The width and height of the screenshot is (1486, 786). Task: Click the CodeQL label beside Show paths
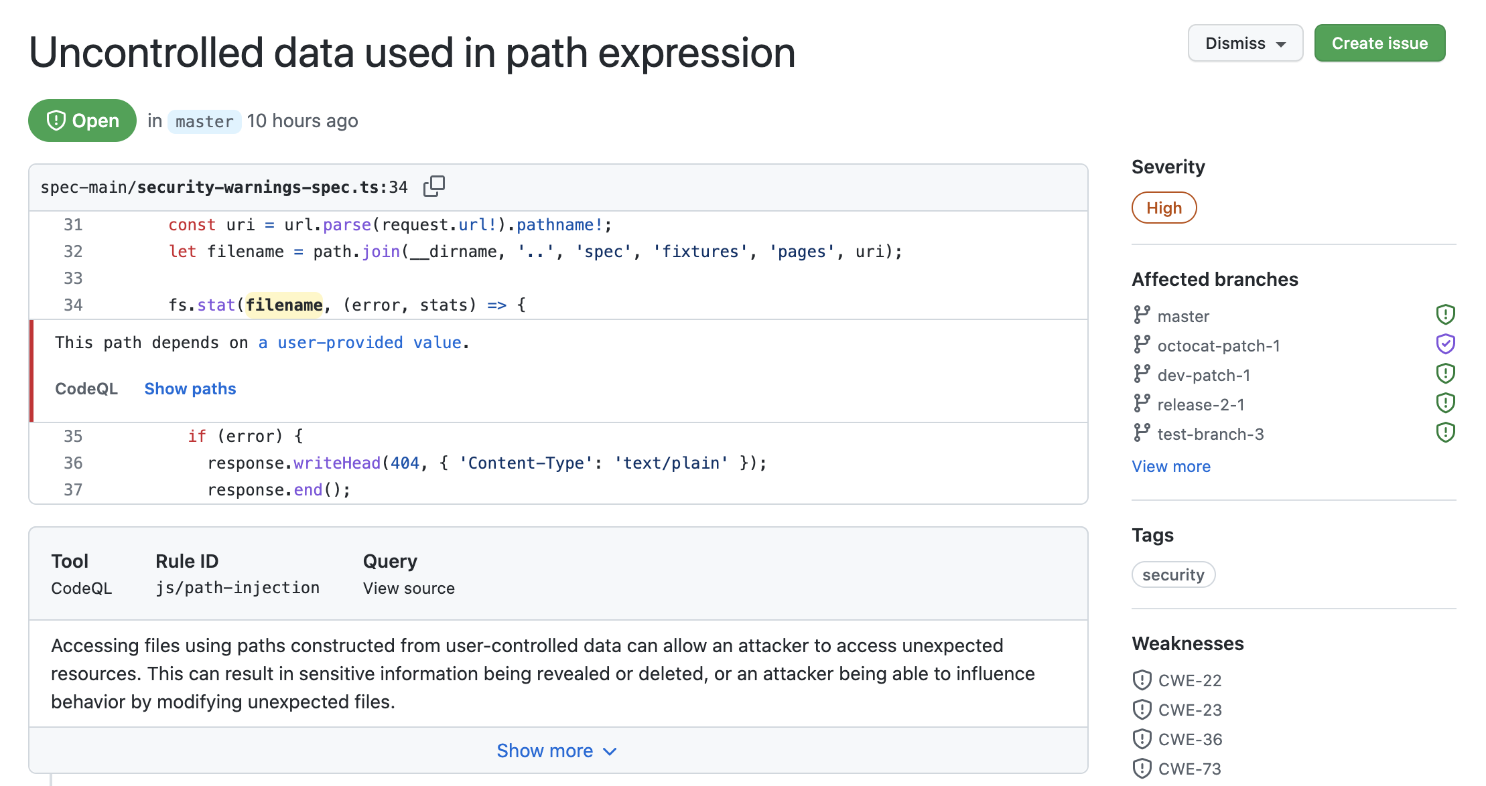coord(86,389)
